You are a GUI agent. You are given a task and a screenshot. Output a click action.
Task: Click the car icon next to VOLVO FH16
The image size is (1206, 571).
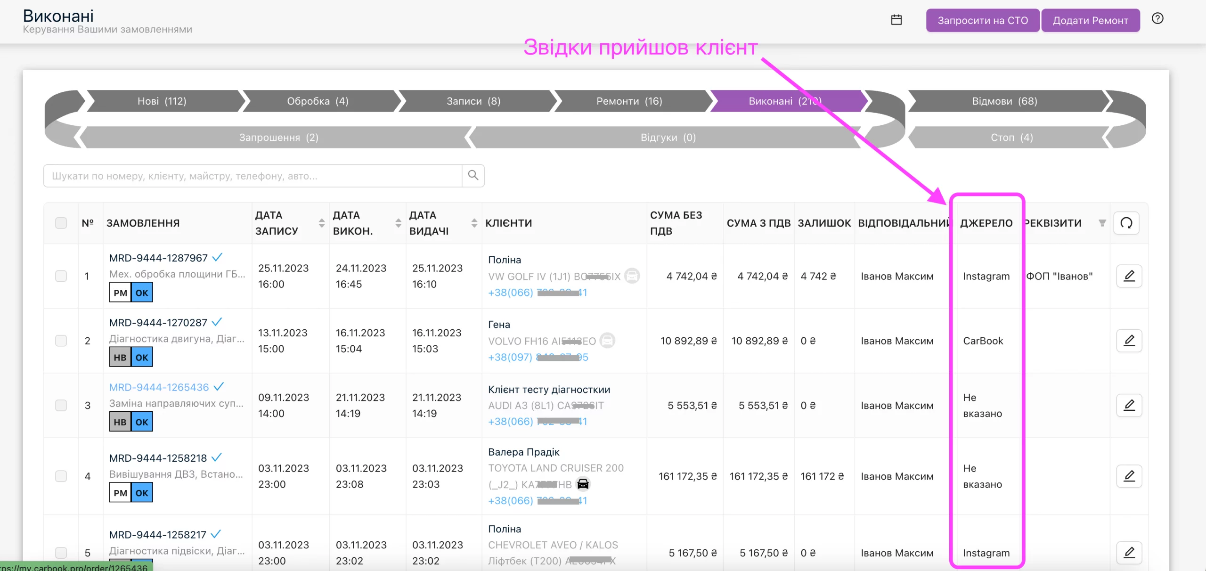(x=607, y=340)
